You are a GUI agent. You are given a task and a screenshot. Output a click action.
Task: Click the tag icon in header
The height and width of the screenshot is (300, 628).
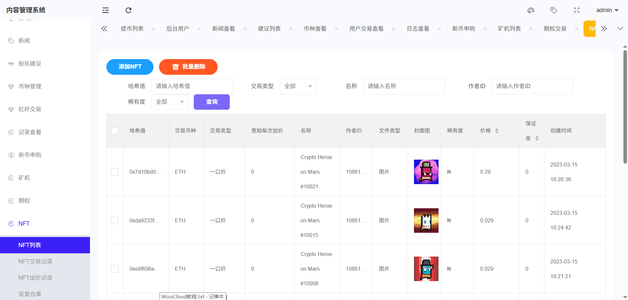554,10
